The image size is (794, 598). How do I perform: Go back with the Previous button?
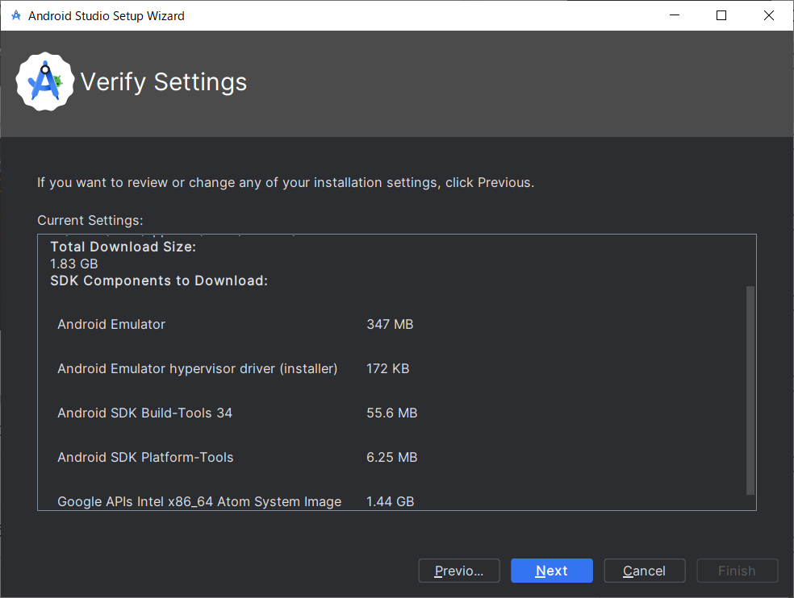(x=458, y=571)
